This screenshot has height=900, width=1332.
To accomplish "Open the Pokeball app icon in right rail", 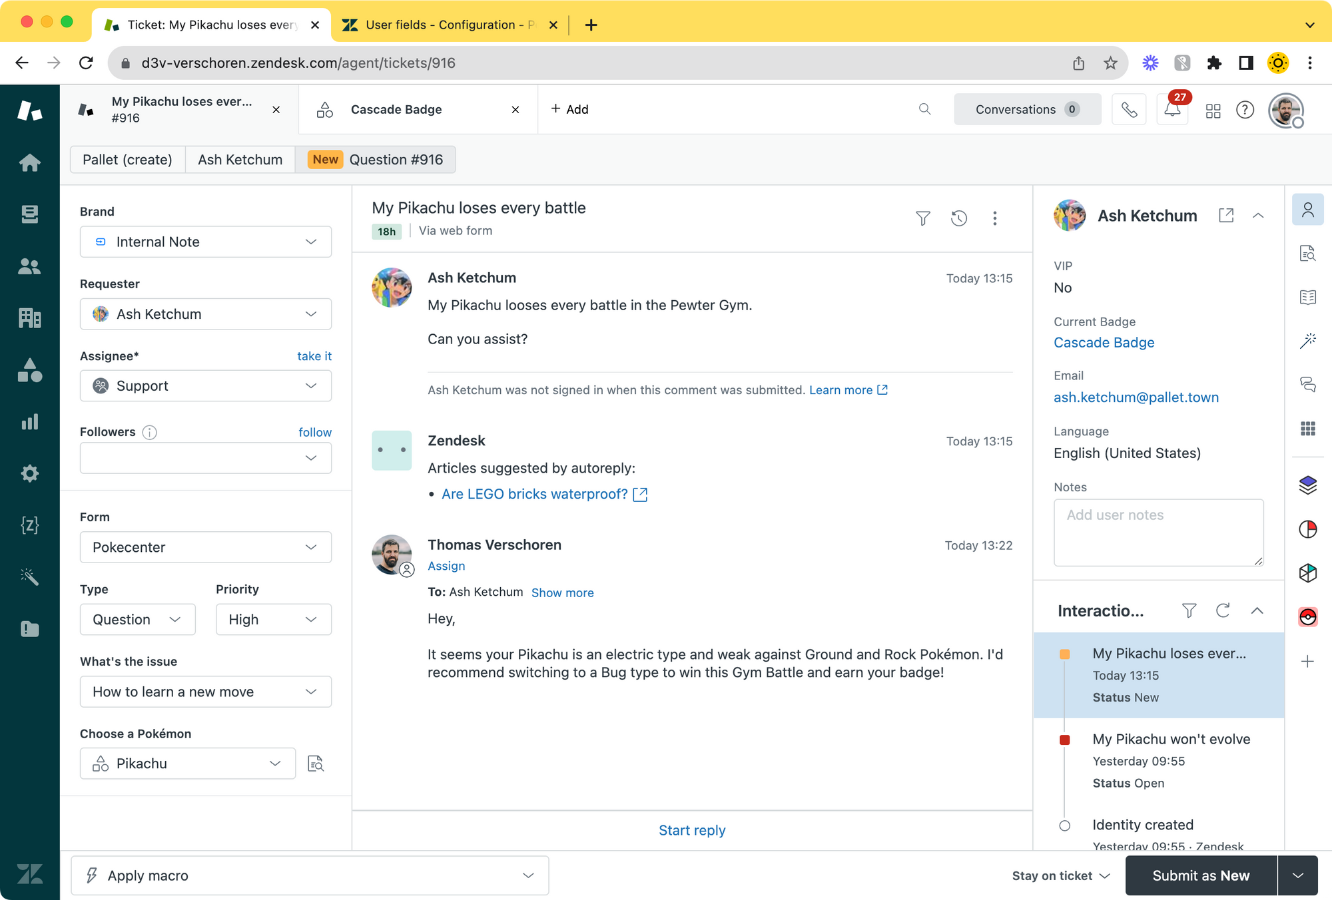I will (x=1307, y=617).
